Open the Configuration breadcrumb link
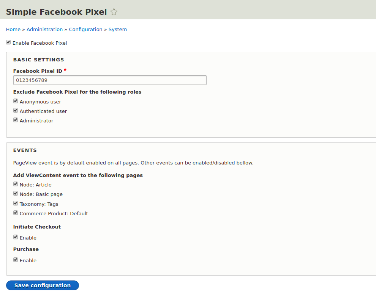 [x=85, y=29]
